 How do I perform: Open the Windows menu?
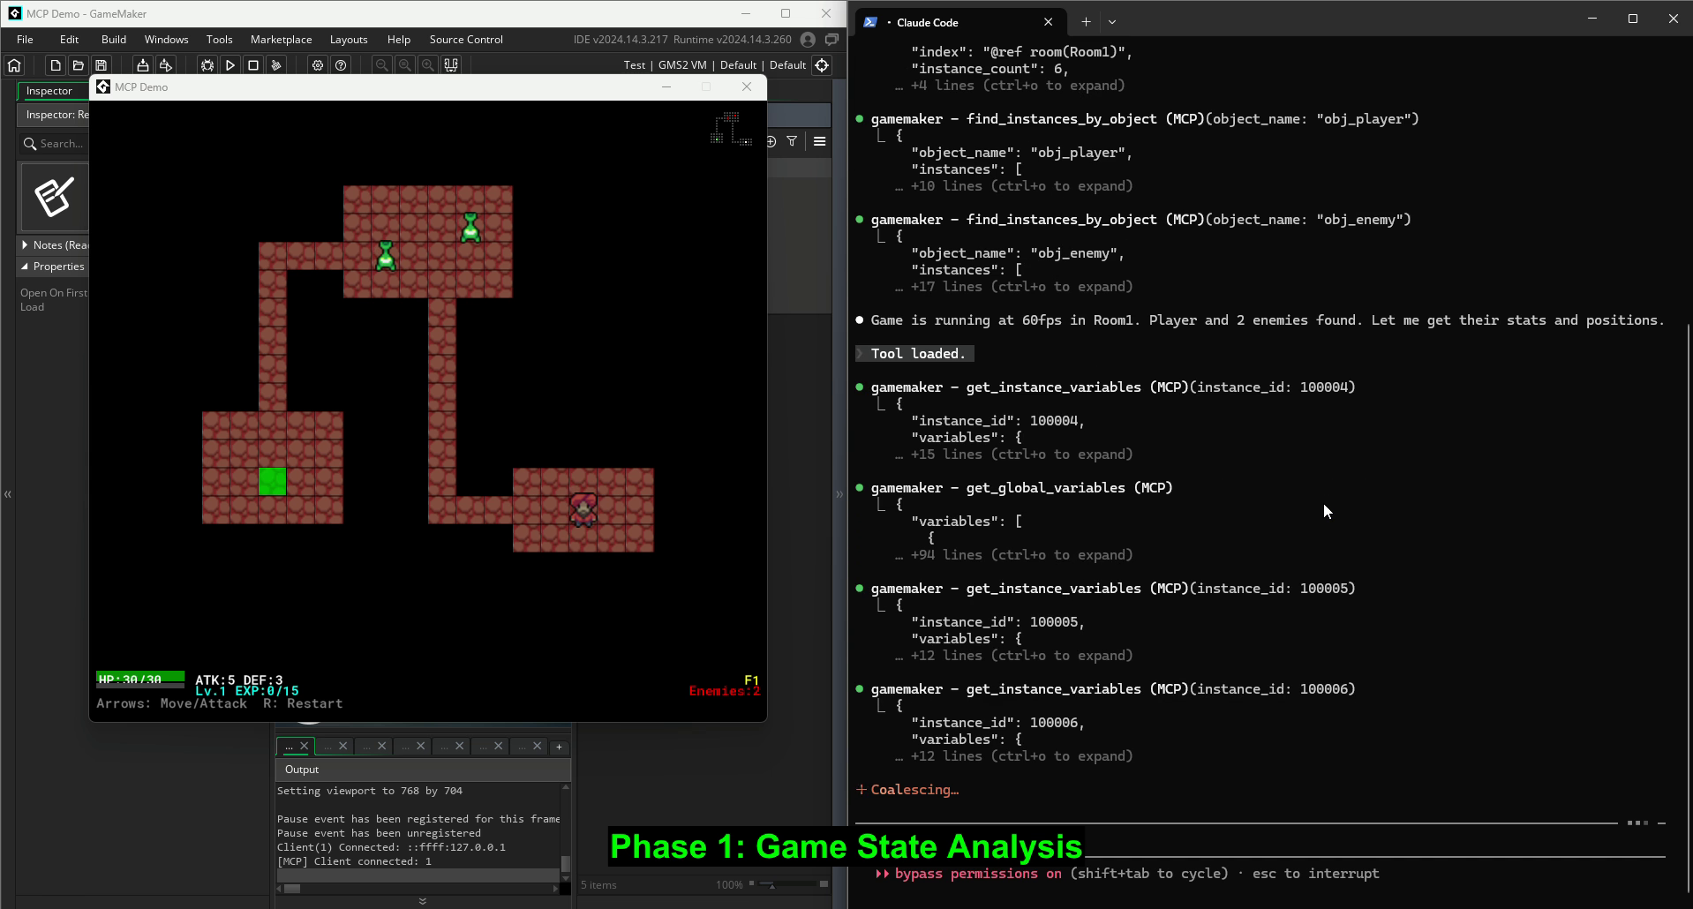point(167,40)
